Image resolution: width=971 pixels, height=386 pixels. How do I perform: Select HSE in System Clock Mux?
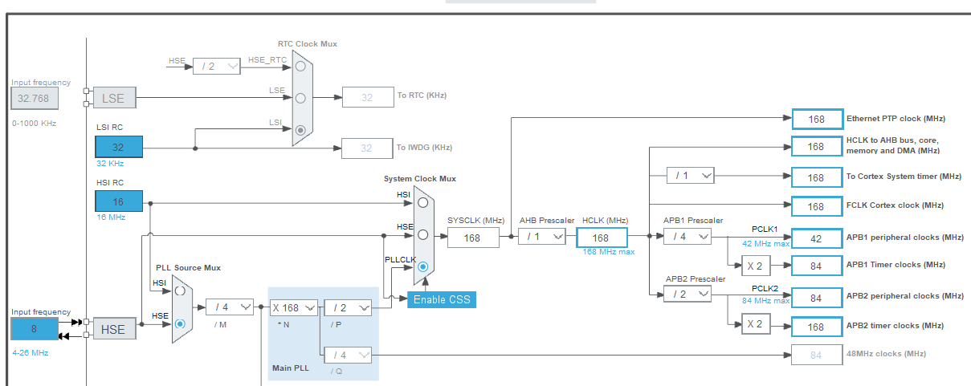(x=422, y=234)
